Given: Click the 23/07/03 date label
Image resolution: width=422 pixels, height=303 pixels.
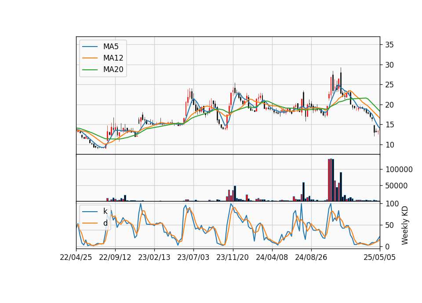Looking at the screenshot, I should coord(193,257).
